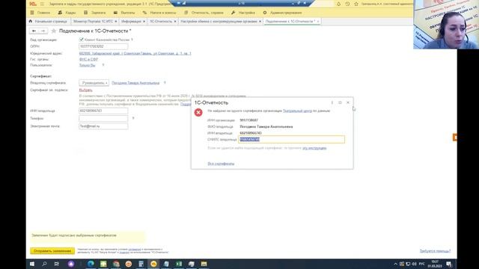Close the Настройка обмена с контролирующими органами tab
Image resolution: width=479 pixels, height=269 pixels.
pyautogui.click(x=260, y=22)
